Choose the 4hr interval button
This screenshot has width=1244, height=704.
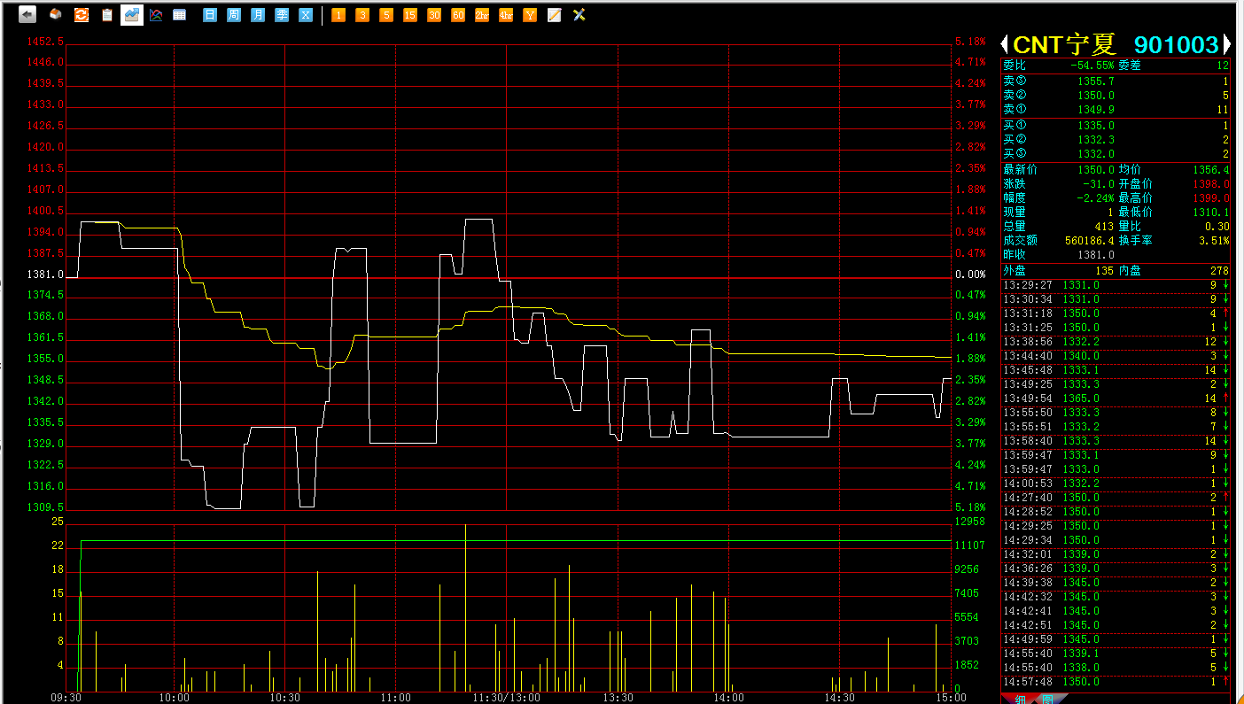[x=506, y=15]
